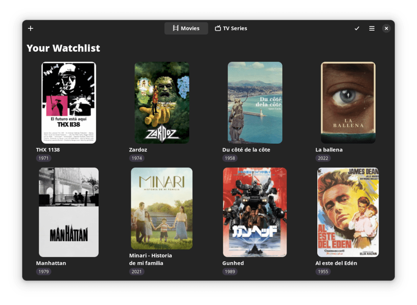
Task: Open the Zardoz poster
Action: 162,103
